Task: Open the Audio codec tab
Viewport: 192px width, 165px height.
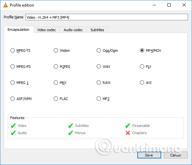Action: [73, 30]
